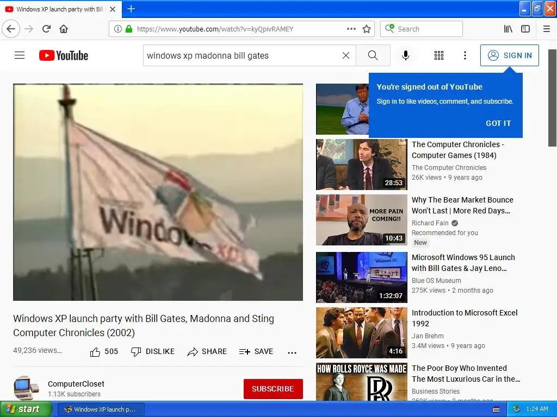The height and width of the screenshot is (417, 557).
Task: Open the ComputerCloset channel avatar
Action: (26, 388)
